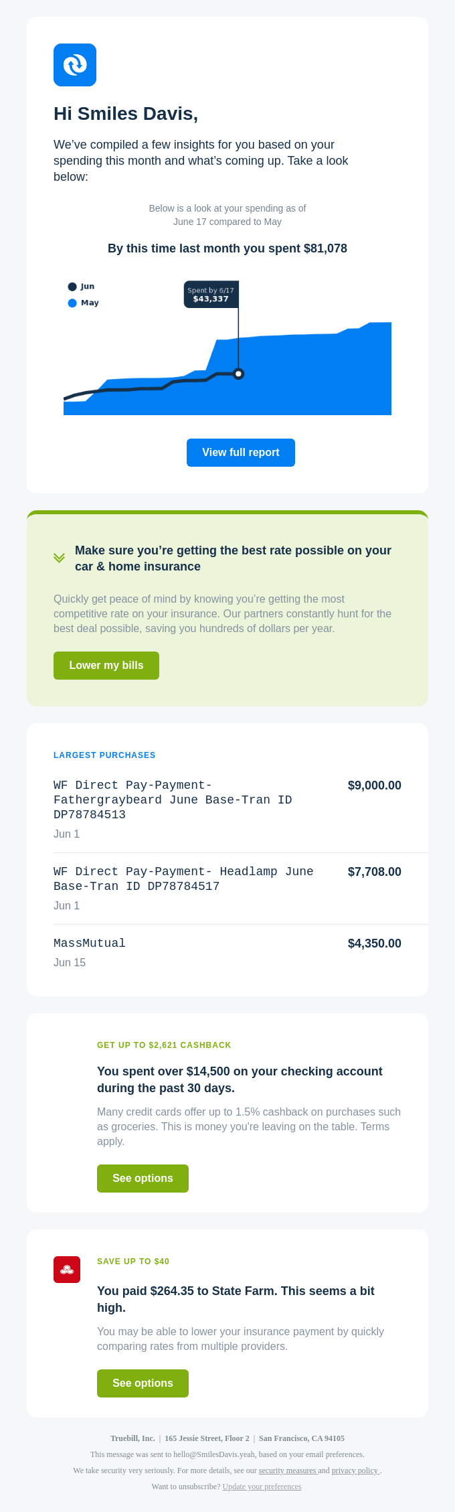Expand the MassMutual purchase entry
455x1512 pixels.
(89, 943)
